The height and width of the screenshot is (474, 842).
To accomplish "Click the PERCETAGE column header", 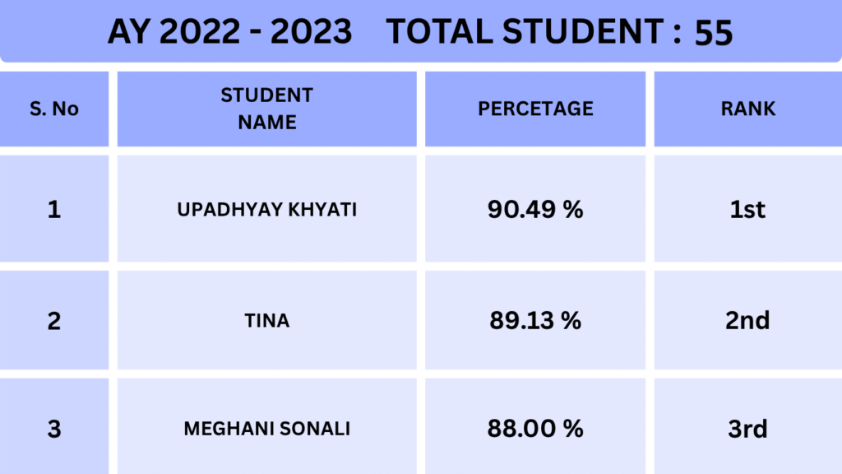I will point(535,109).
